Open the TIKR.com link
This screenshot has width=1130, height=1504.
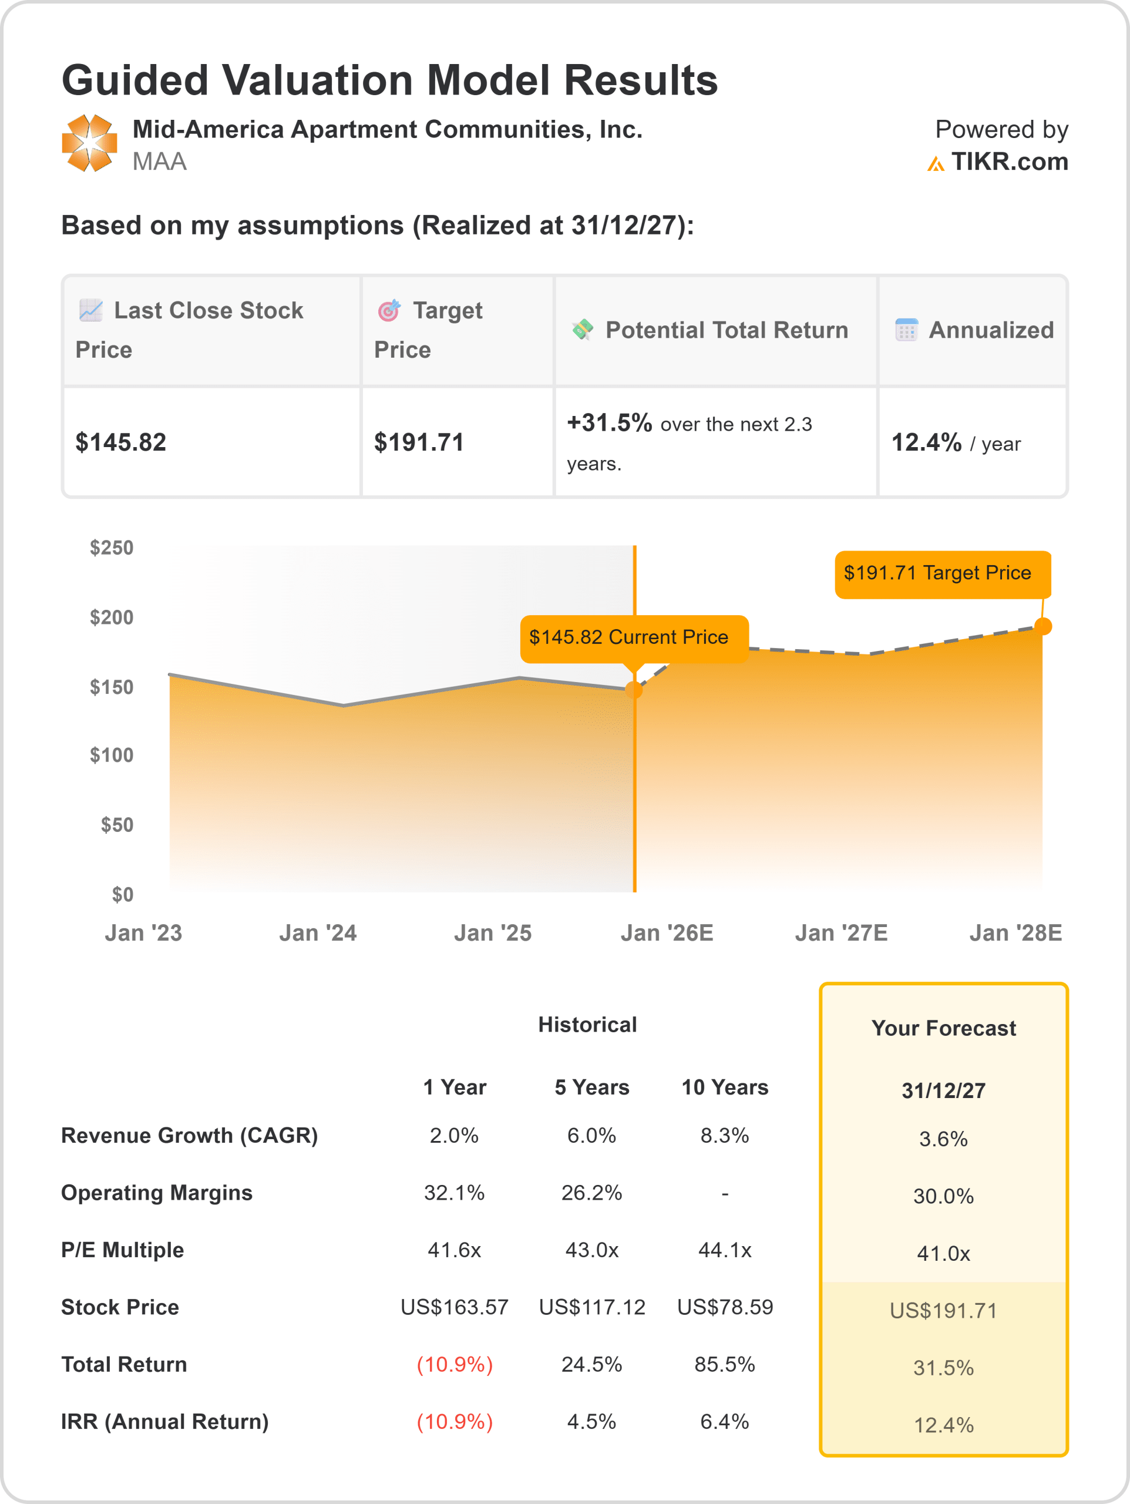tap(1009, 162)
